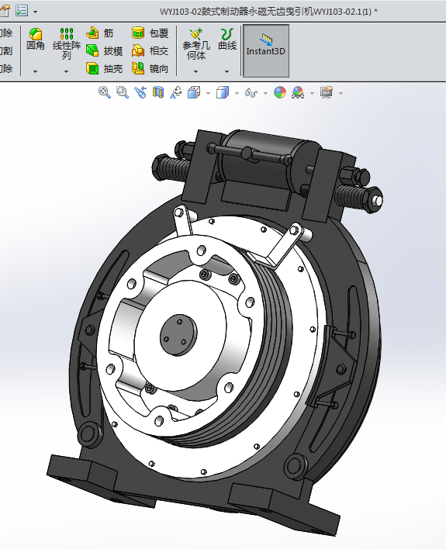Expand the Display Style dropdown arrow
Viewport: 446px width, 549px height.
(237, 93)
